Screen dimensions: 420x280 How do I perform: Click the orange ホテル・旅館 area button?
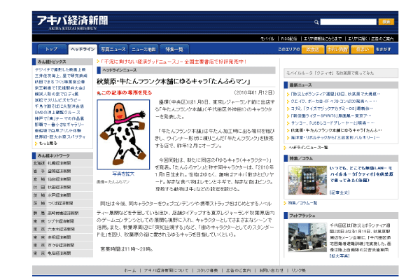[x=337, y=49]
